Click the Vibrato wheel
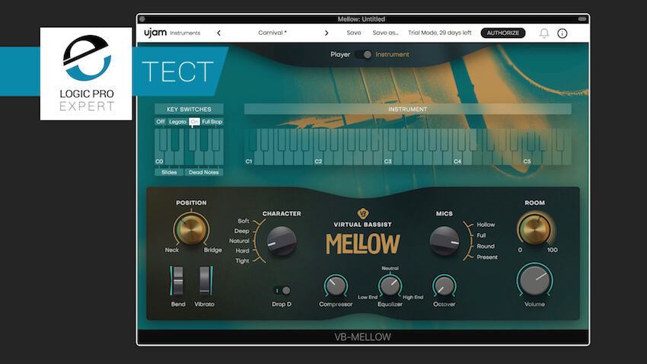The image size is (647, 364). (205, 281)
